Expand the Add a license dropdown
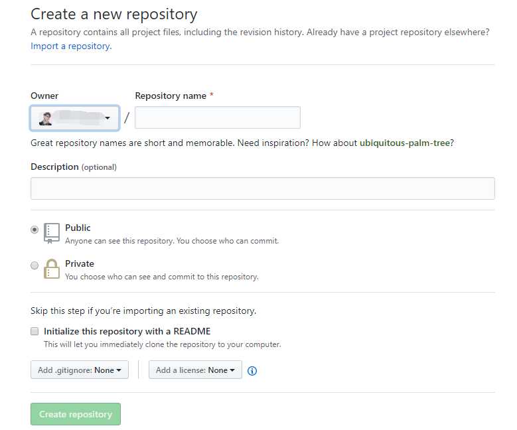The width and height of the screenshot is (517, 430). (x=195, y=370)
